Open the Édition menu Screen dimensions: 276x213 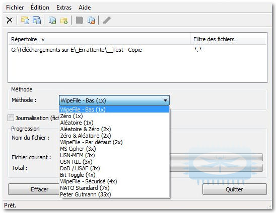40,8
